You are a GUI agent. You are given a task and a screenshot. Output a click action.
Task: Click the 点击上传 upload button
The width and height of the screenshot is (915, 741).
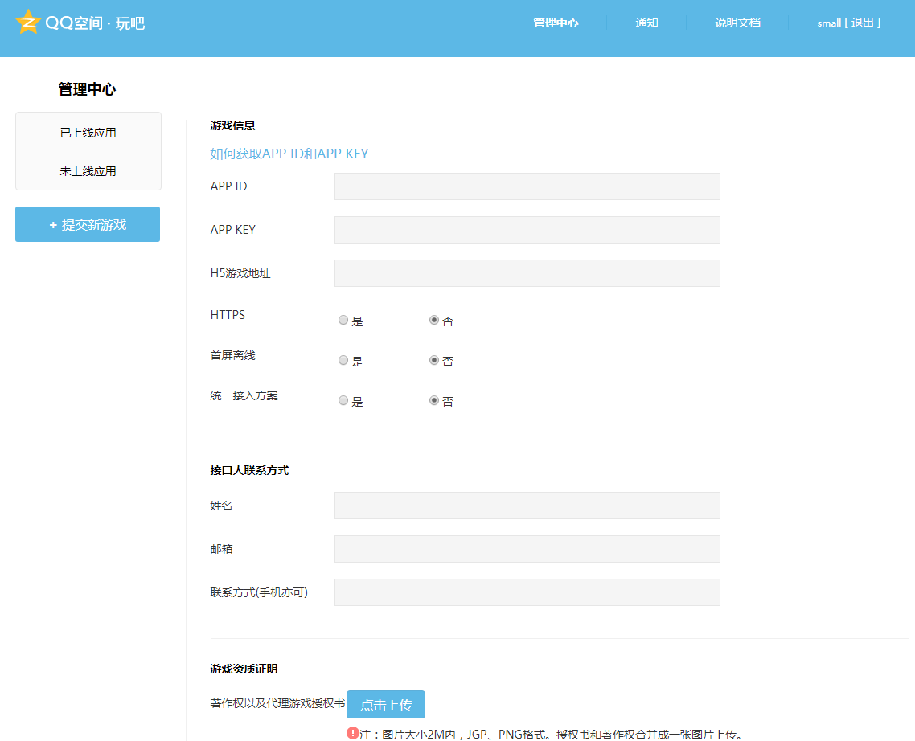tap(386, 704)
